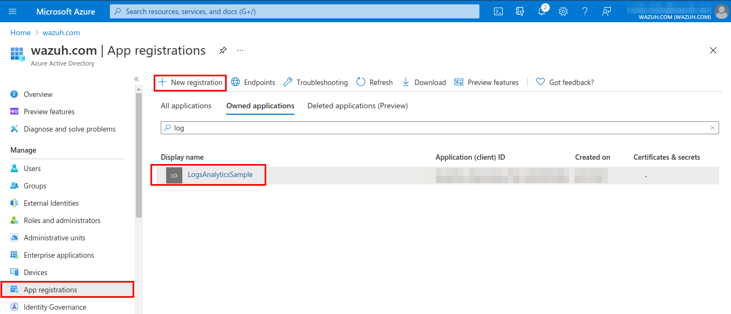Click Created on column header

tap(592, 157)
